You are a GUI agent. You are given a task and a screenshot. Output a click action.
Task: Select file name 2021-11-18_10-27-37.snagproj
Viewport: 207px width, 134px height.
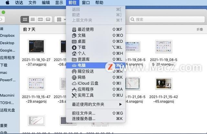point(36,62)
